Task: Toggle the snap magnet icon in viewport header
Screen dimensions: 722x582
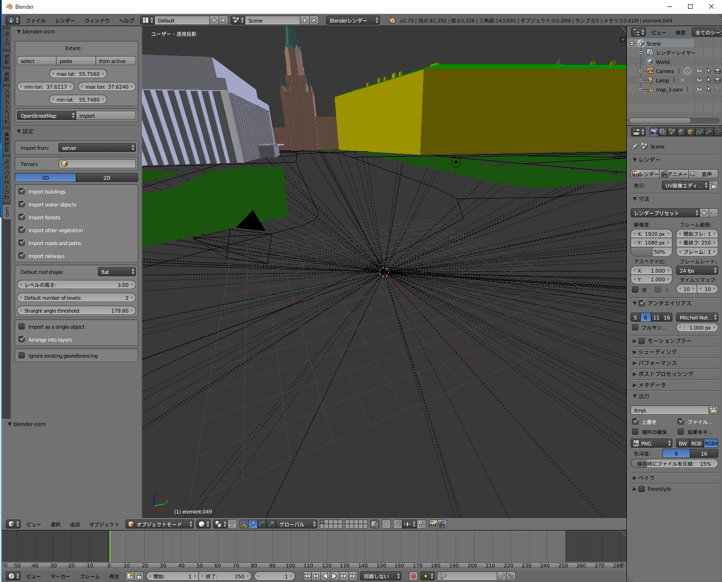Action: (x=398, y=524)
